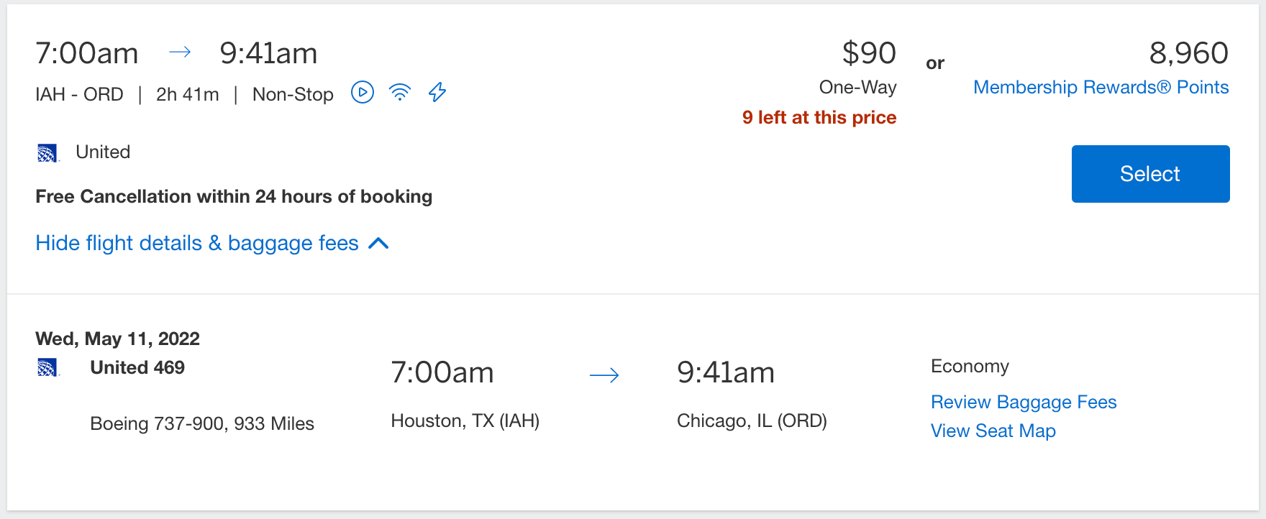1266x519 pixels.
Task: Click the United logo beside flight United 469
Action: pyautogui.click(x=47, y=367)
